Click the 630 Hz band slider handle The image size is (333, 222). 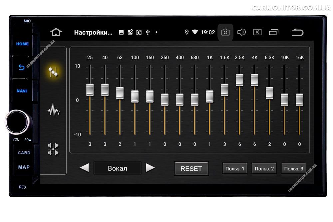(195, 100)
